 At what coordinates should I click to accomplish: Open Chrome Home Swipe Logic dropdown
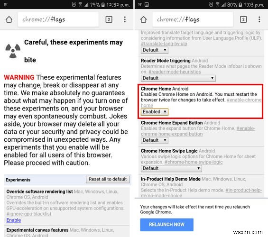tap(171, 168)
